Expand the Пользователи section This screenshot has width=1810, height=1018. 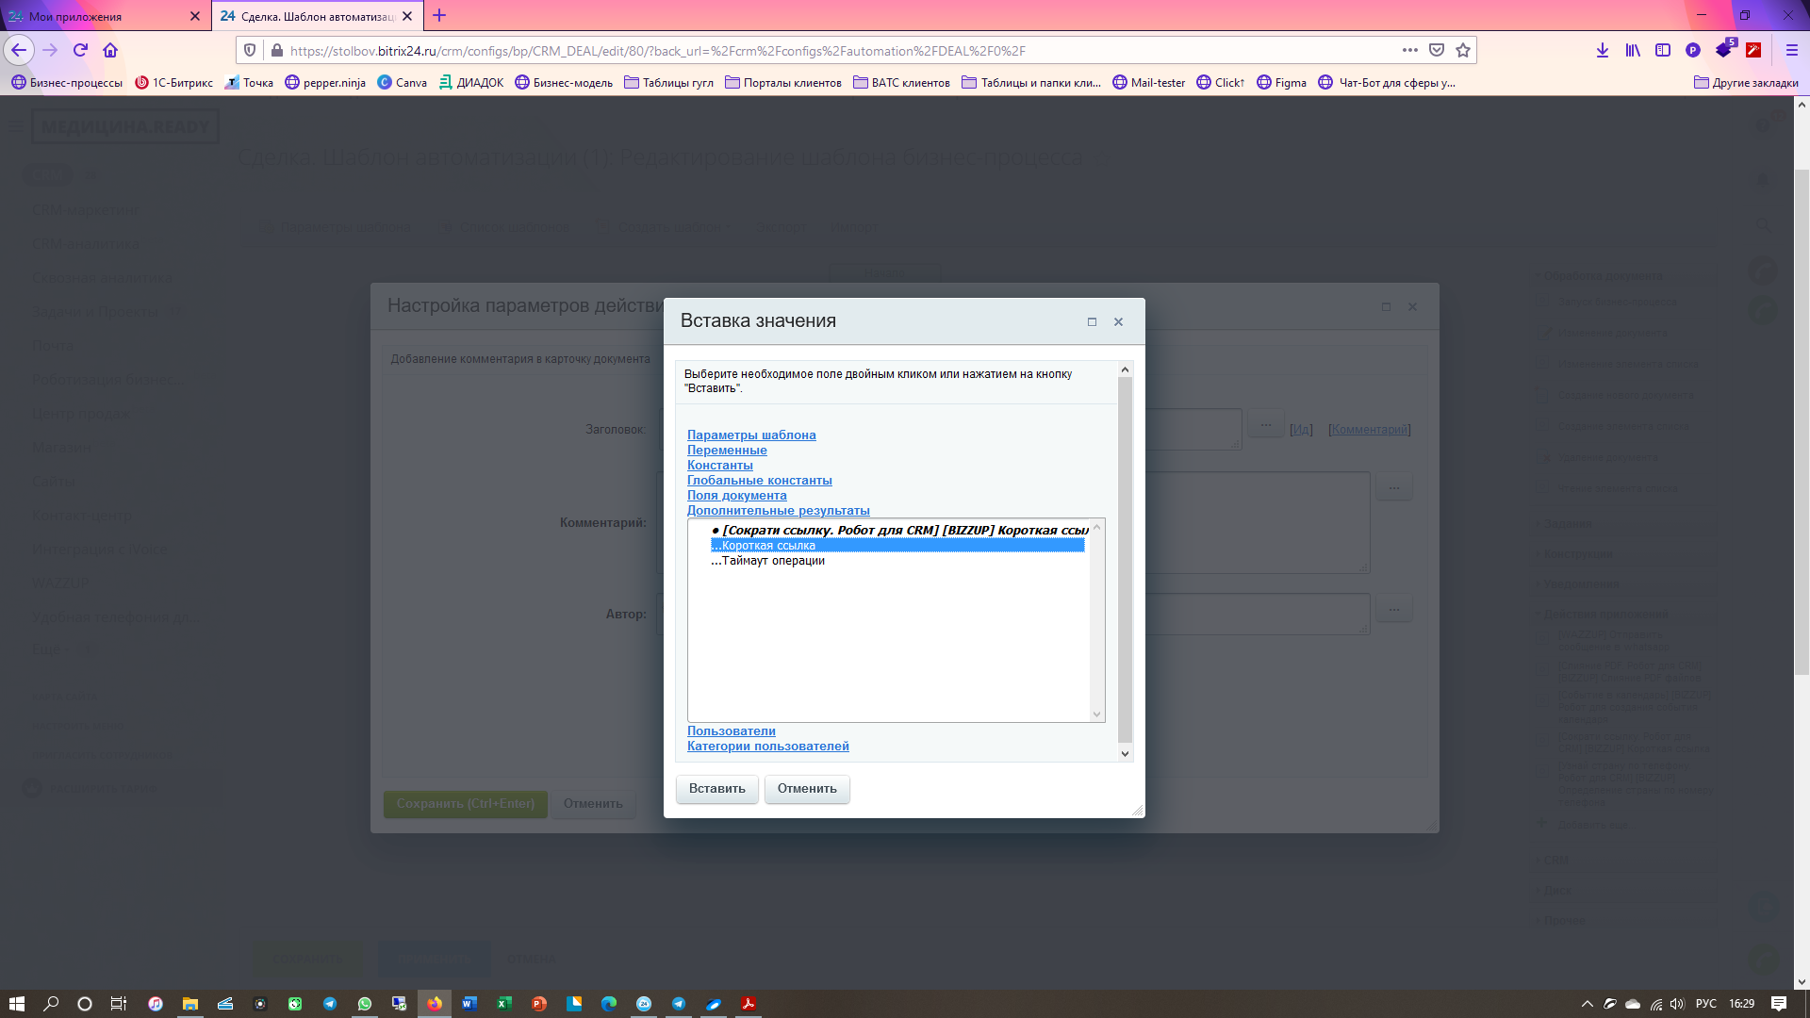(731, 731)
